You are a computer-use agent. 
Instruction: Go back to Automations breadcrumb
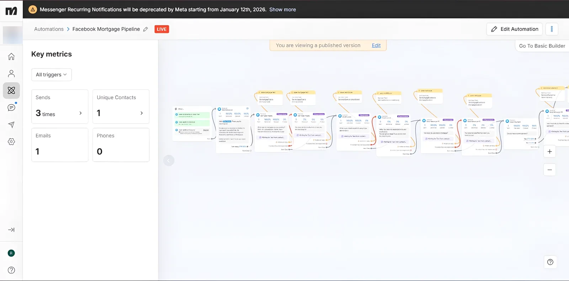(49, 29)
